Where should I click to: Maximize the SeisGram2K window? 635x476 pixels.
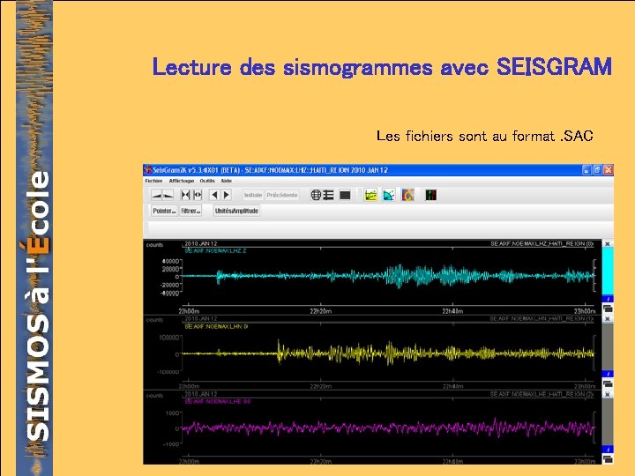[x=597, y=170]
